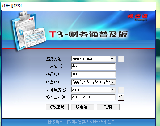Image resolution: width=160 pixels, height=126 pixels.
Task: Focus the password input field
Action: click(93, 74)
